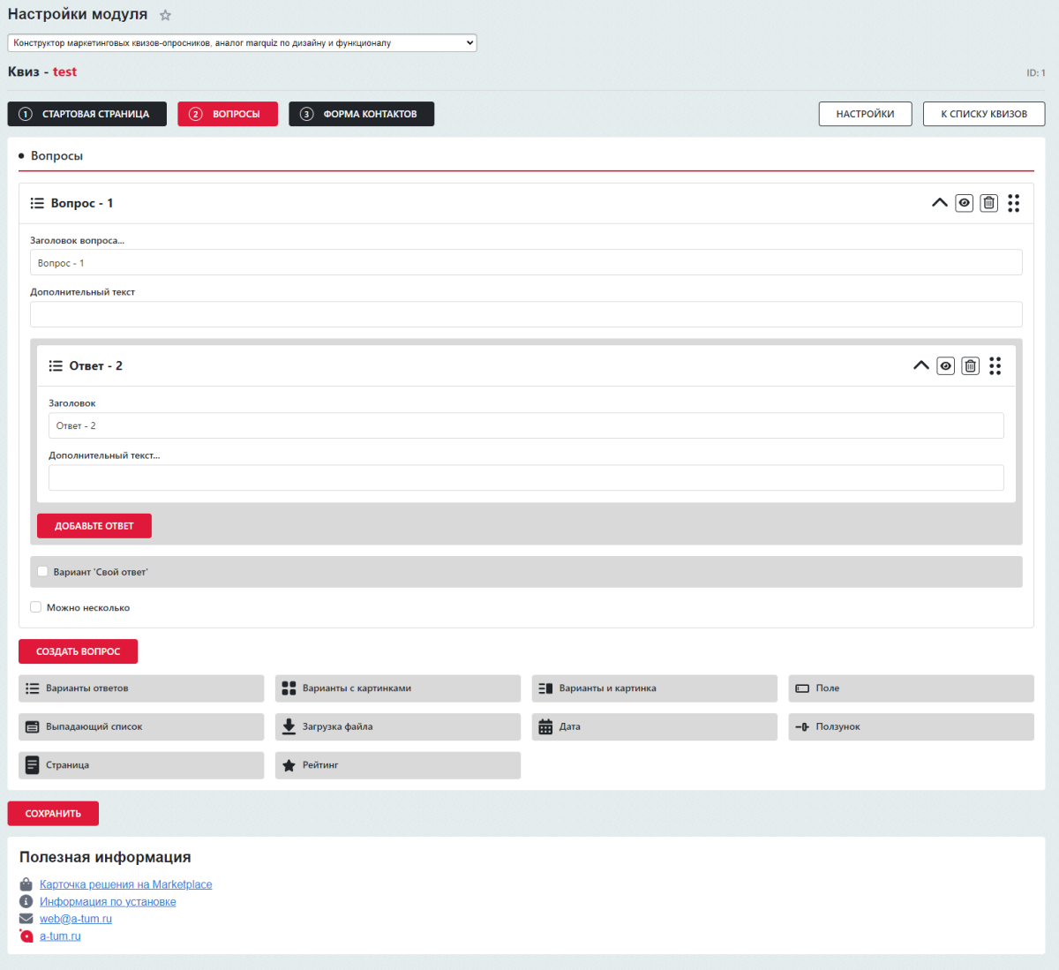Add a Загрузка файла question type
This screenshot has height=970, width=1059.
click(x=397, y=727)
